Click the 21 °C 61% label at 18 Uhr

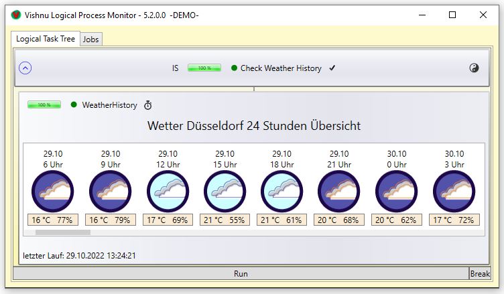coord(281,220)
